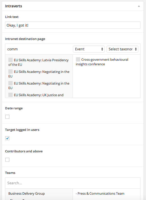This screenshot has width=146, height=200.
Task: Click thumbnail icon beside Latvia Presidency event
Action: pyautogui.click(x=10, y=60)
